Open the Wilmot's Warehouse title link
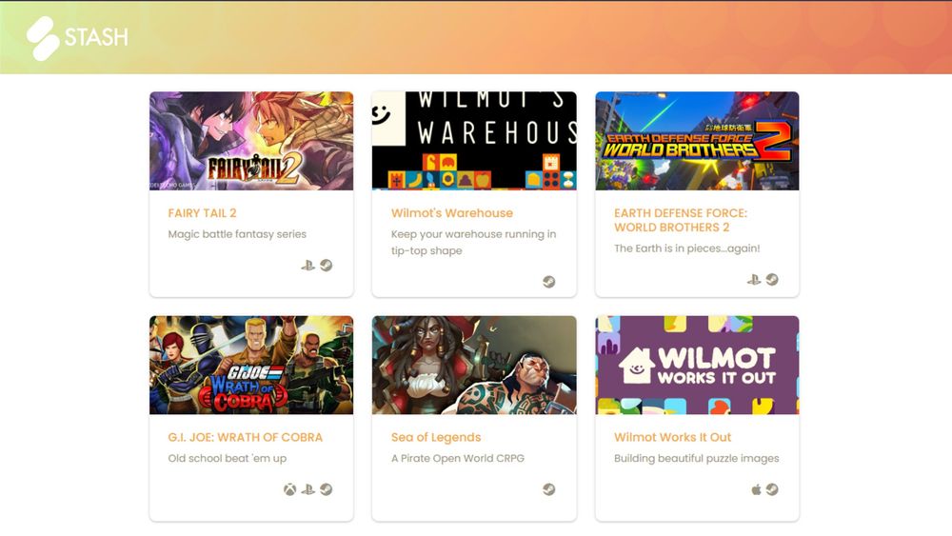Viewport: 952px width, 536px height. pos(451,213)
